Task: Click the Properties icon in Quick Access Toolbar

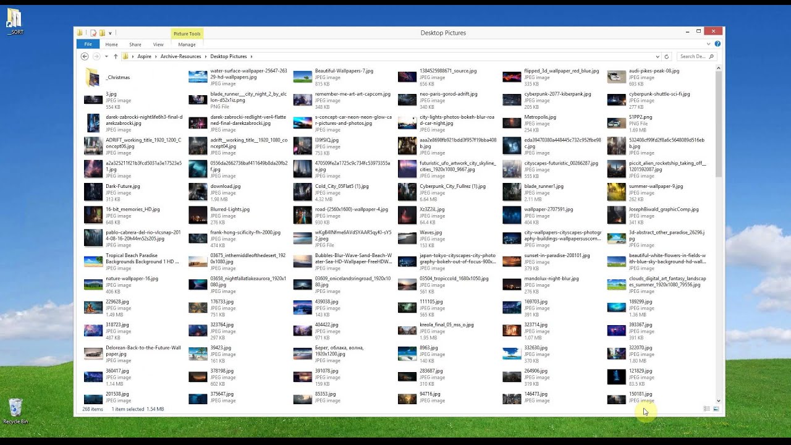Action: coord(93,32)
